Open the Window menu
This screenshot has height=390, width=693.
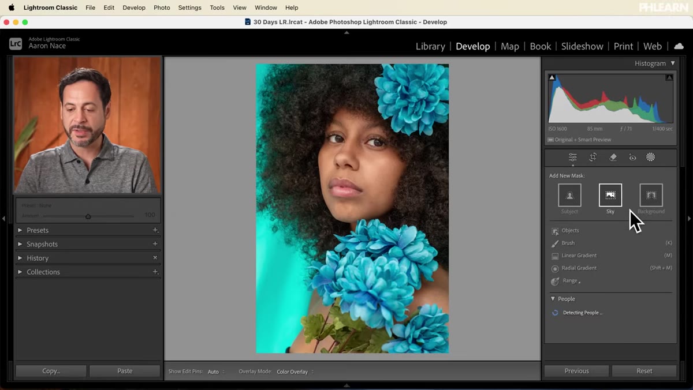click(x=266, y=7)
